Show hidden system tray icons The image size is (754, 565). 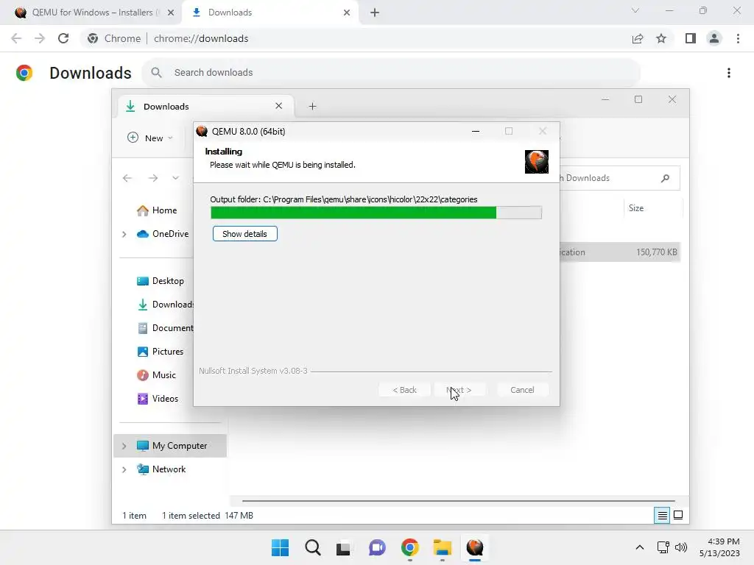tap(640, 547)
